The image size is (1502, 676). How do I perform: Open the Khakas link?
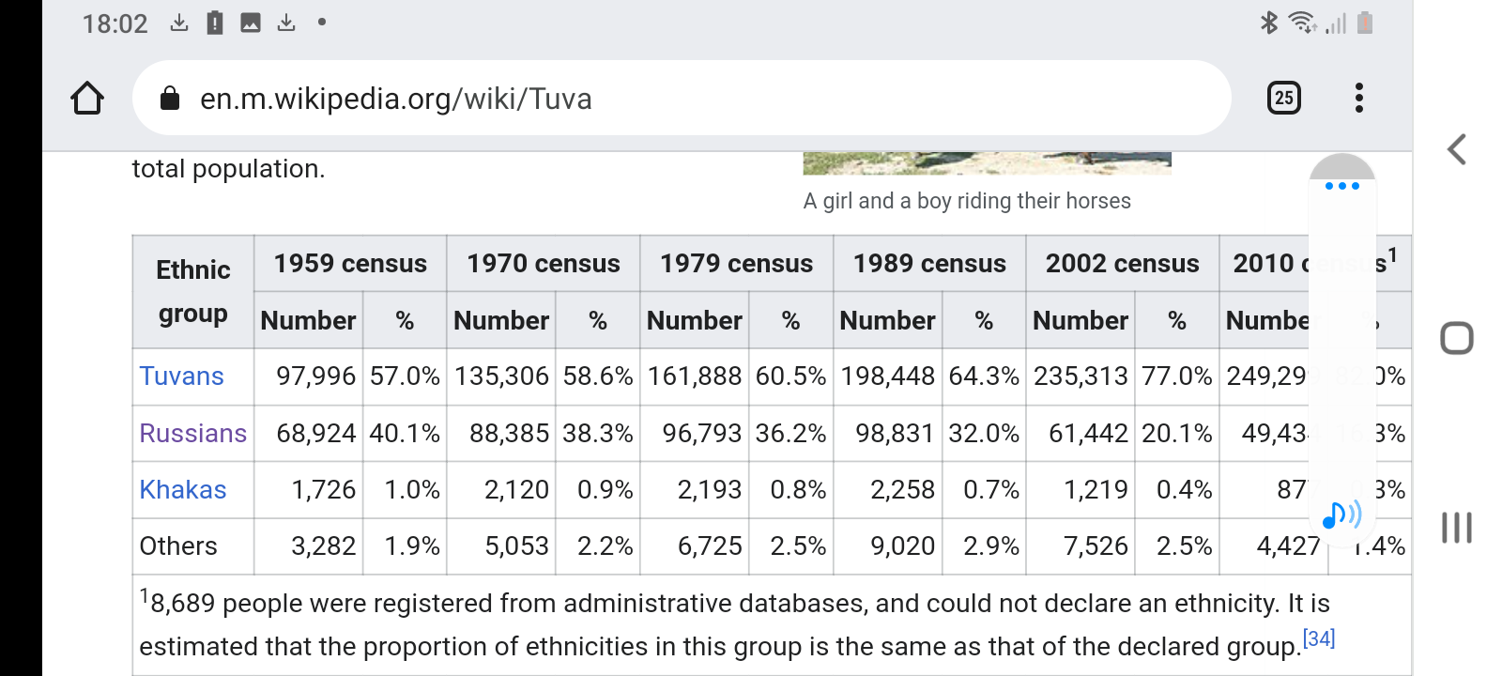[183, 490]
